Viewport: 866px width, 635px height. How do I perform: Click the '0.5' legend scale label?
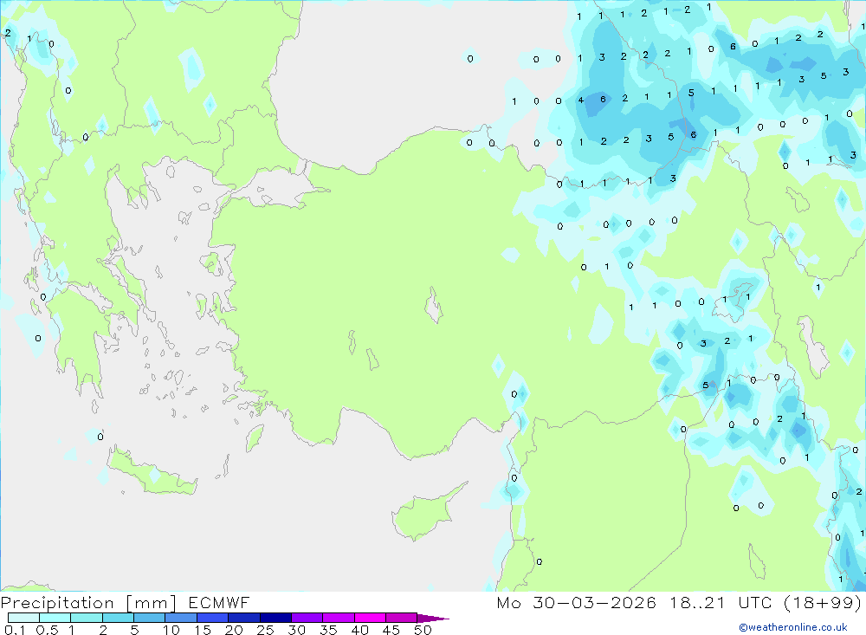tap(47, 630)
